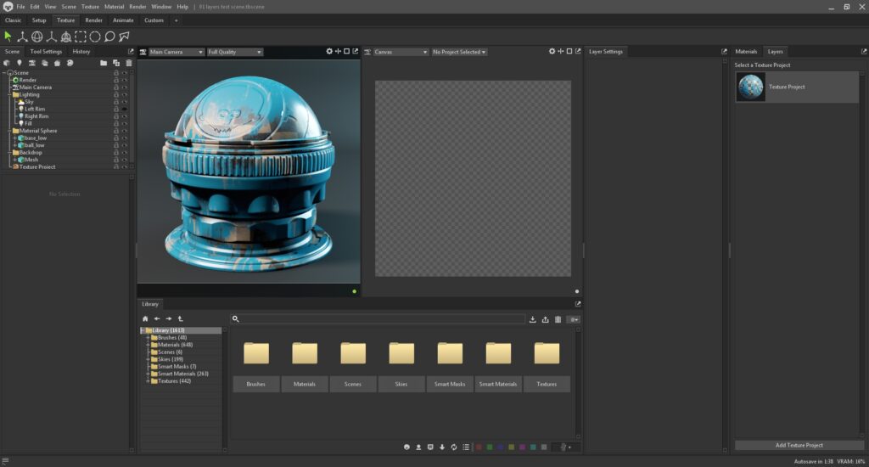Hide the Backdrop group with eye icon
The height and width of the screenshot is (467, 869).
tap(125, 153)
